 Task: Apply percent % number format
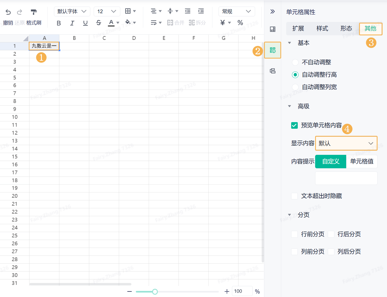240,23
